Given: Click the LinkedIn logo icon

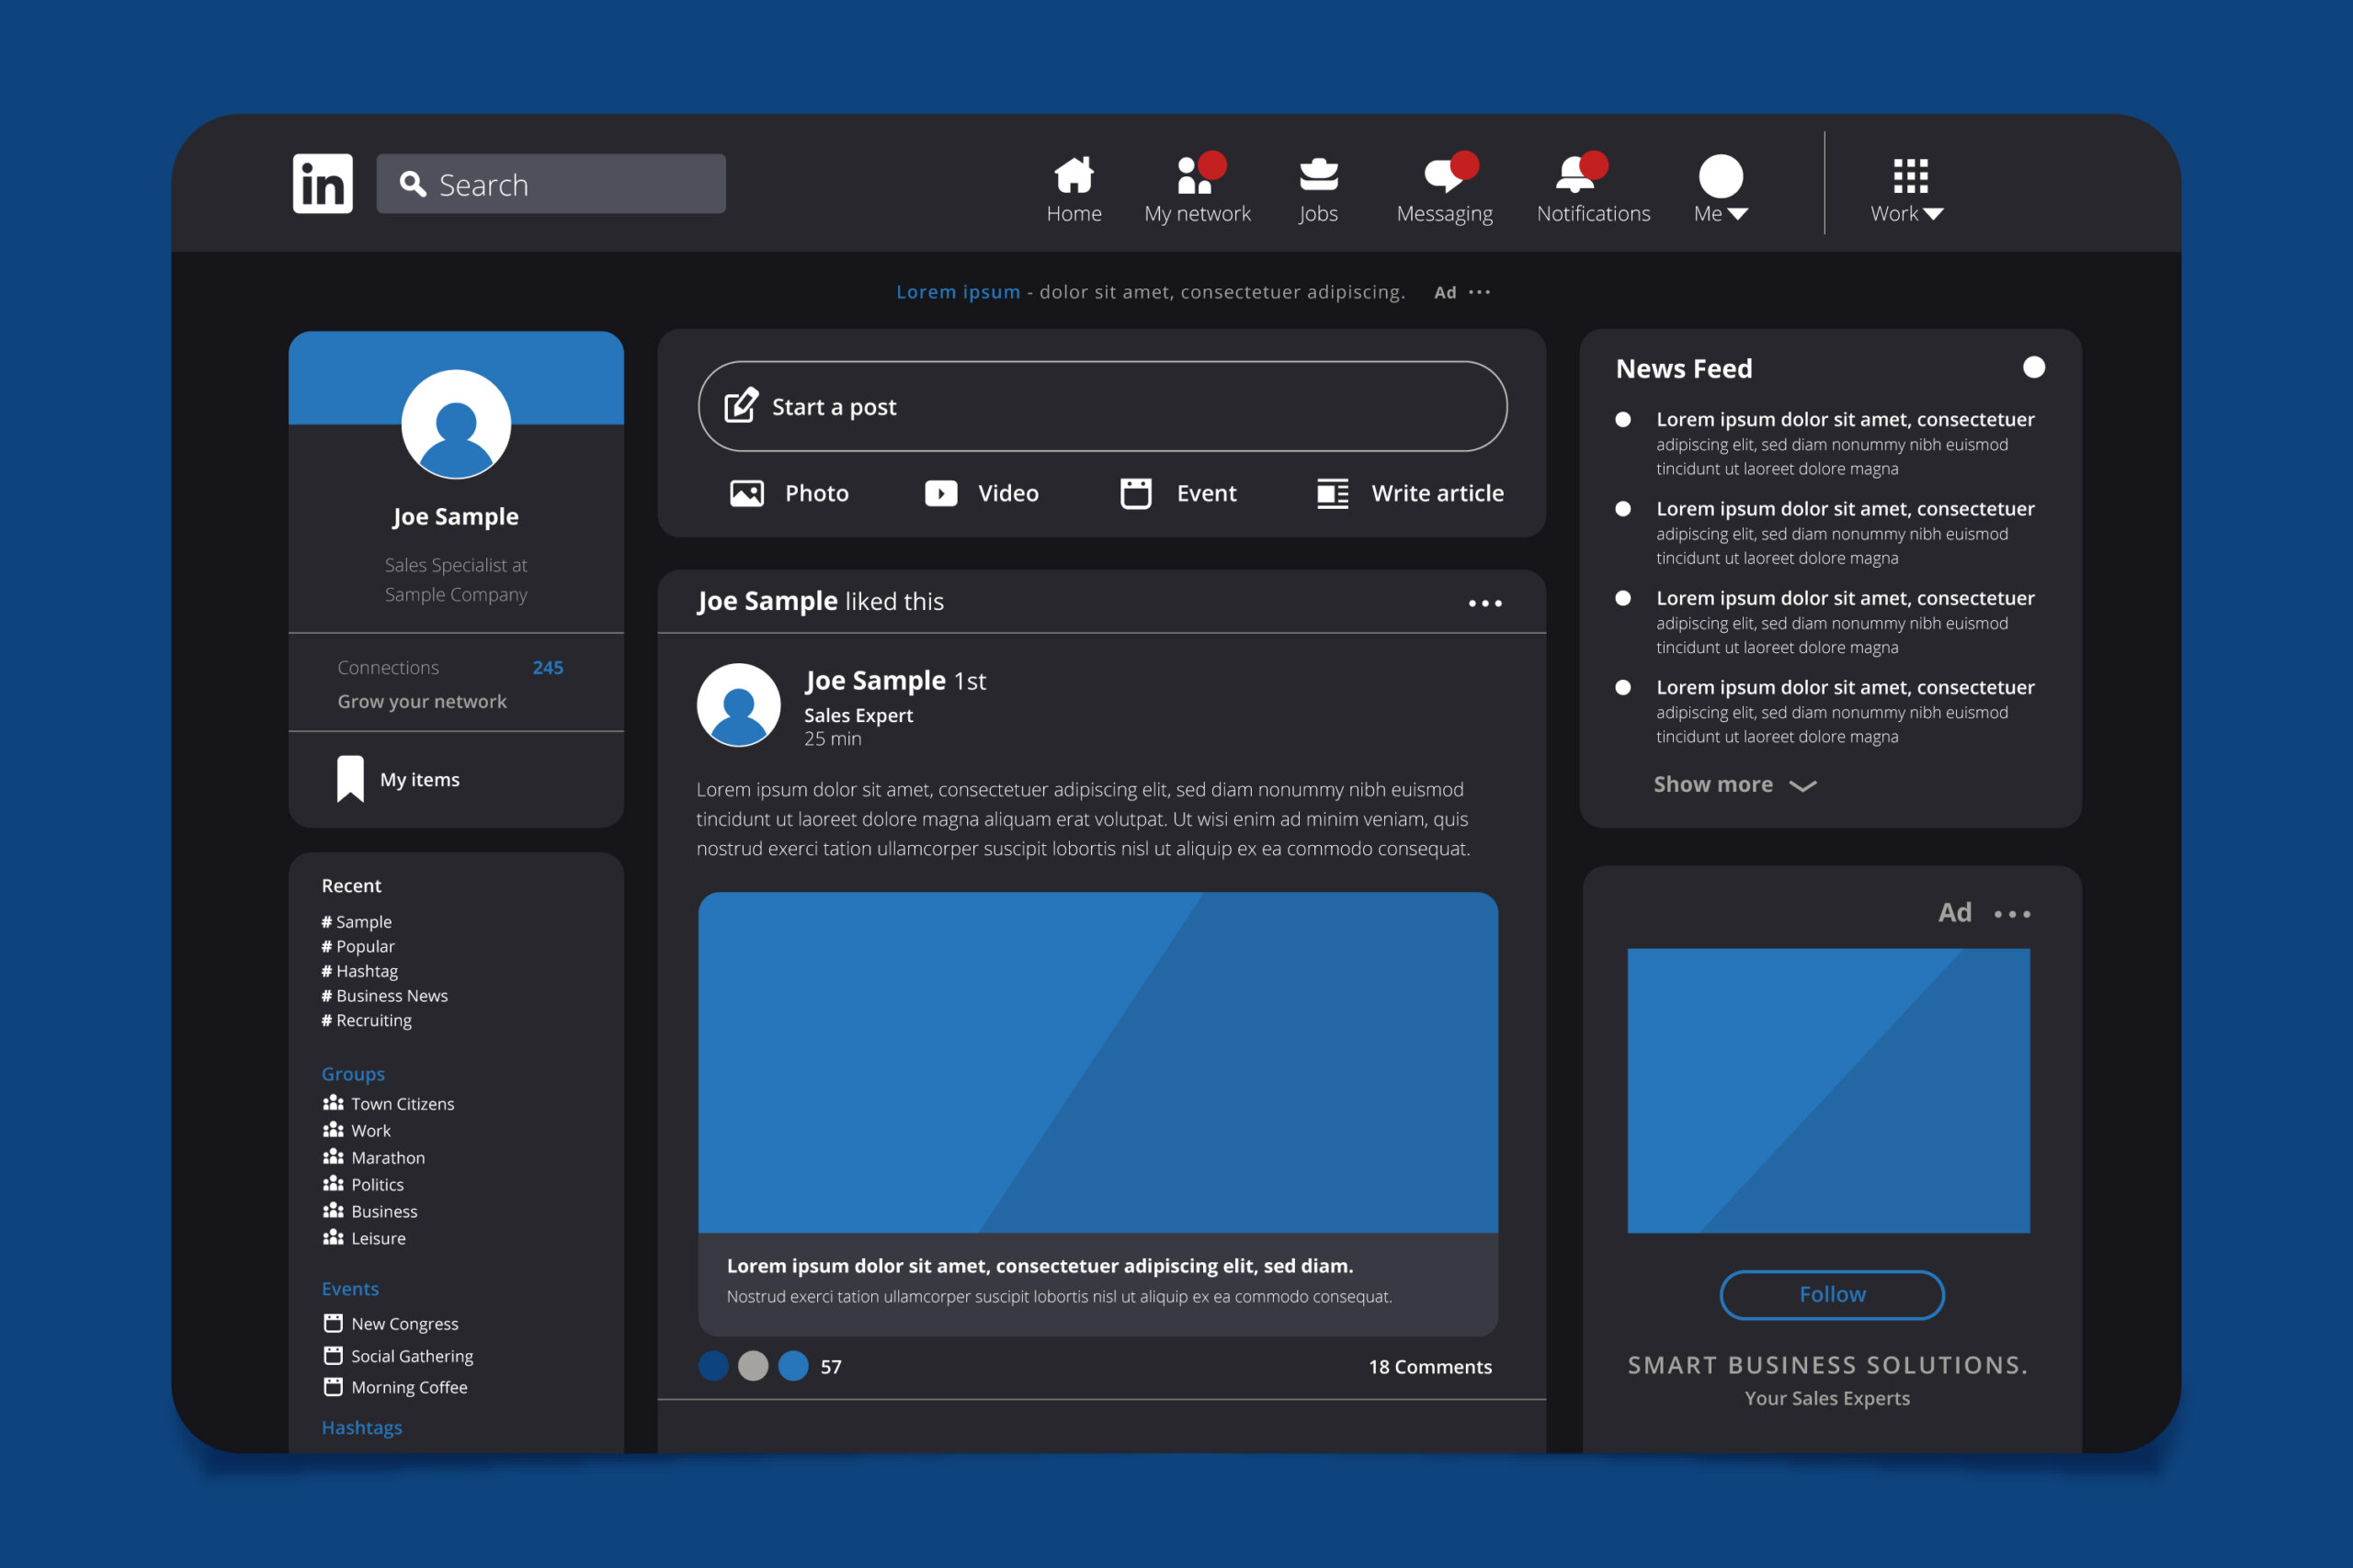Looking at the screenshot, I should tap(321, 182).
